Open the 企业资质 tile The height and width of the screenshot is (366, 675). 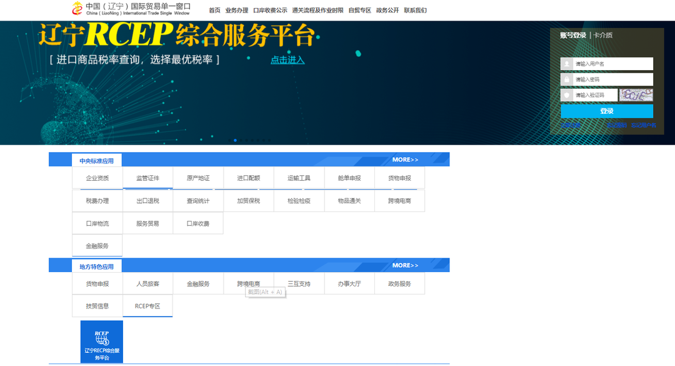[97, 178]
